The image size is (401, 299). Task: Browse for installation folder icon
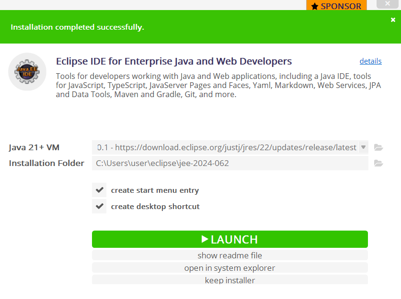pos(378,163)
